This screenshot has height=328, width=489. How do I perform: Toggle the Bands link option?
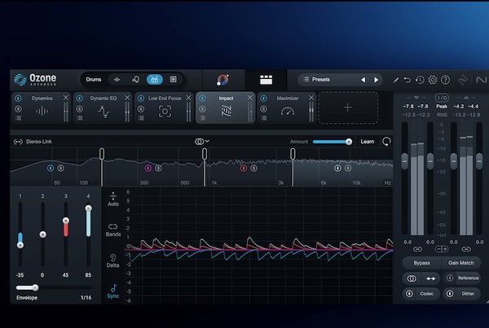[113, 230]
